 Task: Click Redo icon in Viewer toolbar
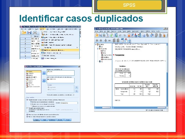[x=124, y=35]
